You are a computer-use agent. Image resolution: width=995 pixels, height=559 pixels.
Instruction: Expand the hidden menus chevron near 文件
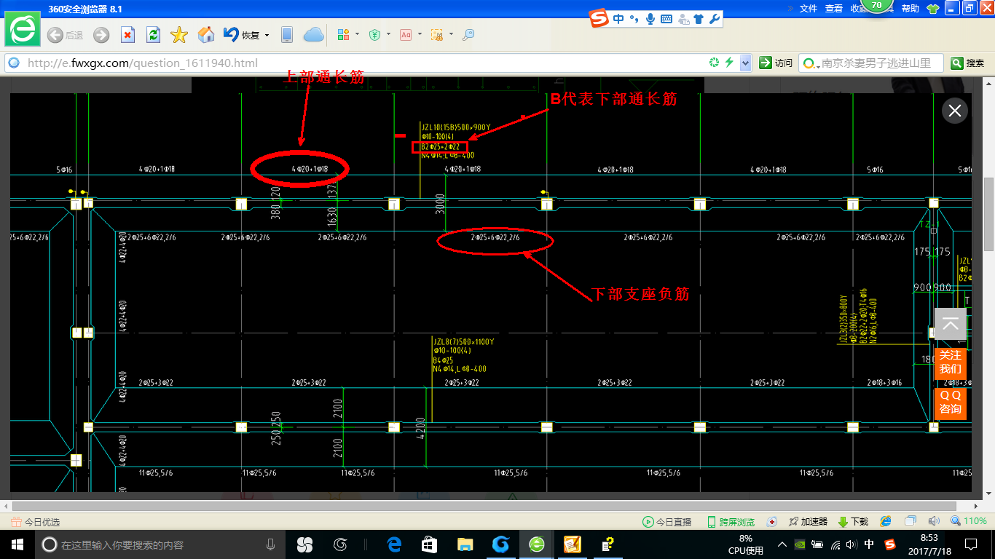click(790, 9)
